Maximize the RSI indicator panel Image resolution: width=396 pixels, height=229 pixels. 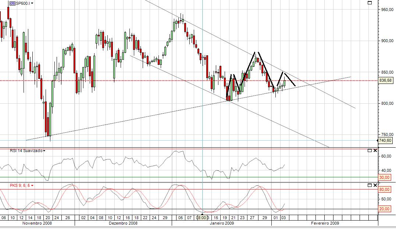[370, 151]
